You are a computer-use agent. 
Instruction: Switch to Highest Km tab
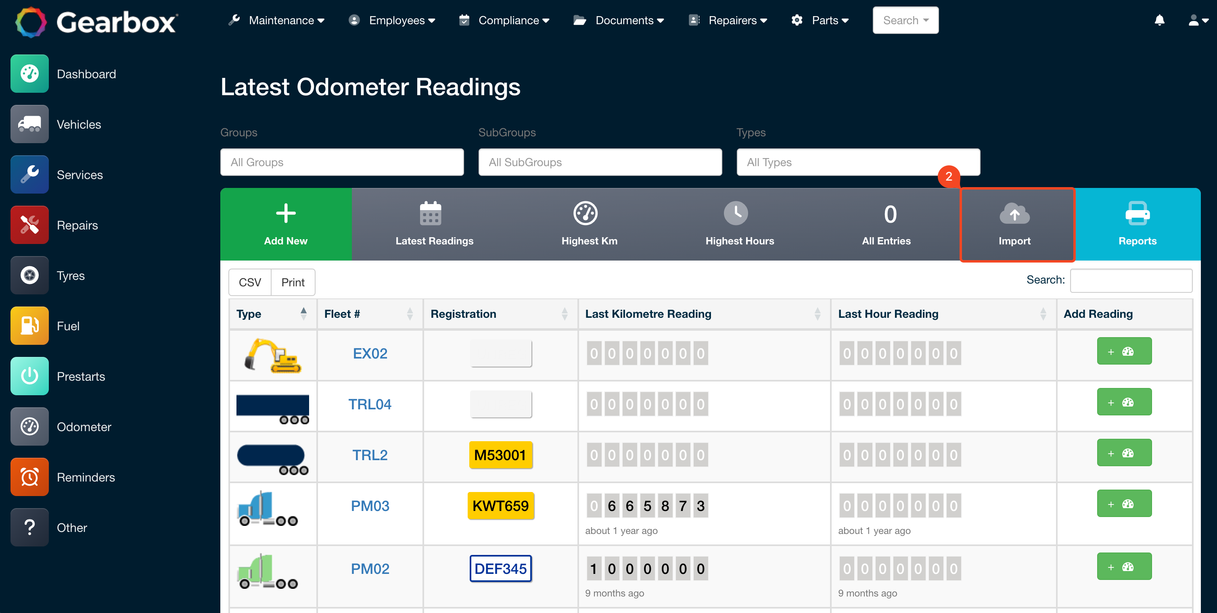[x=589, y=224]
